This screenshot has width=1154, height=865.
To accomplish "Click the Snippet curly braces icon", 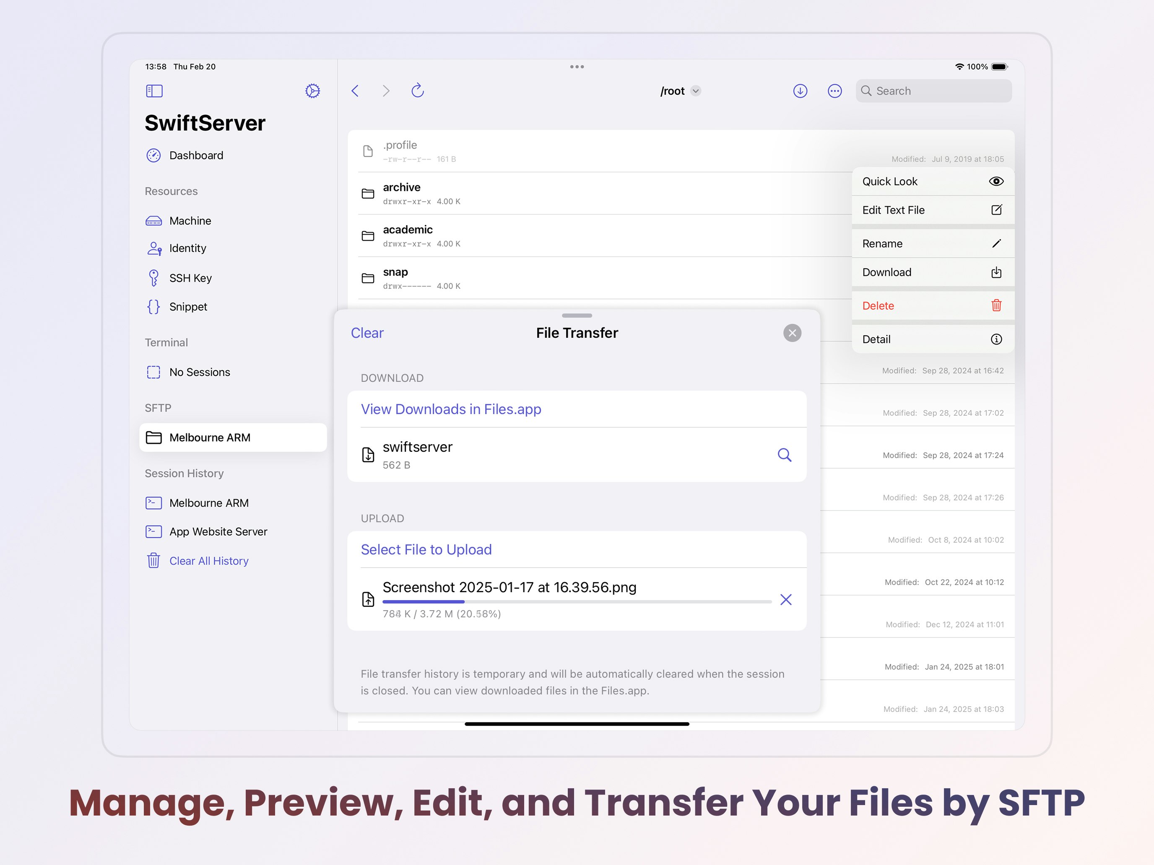I will coord(153,307).
